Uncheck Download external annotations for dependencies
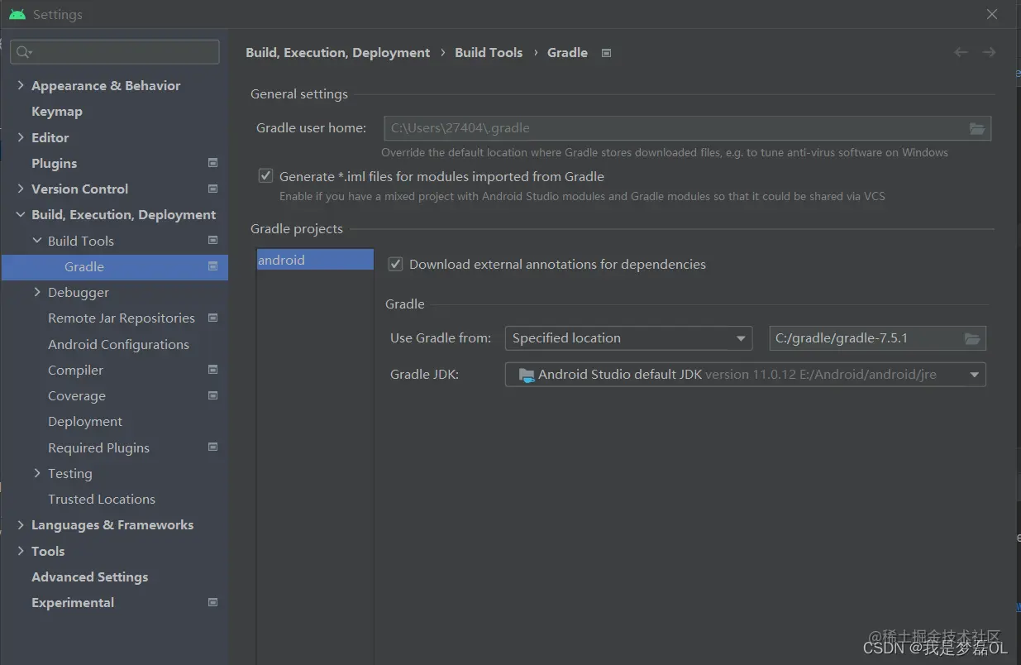 click(395, 265)
